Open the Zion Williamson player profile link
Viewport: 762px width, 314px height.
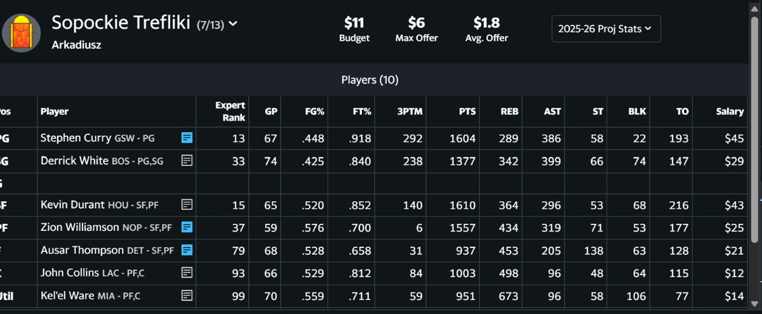coord(79,227)
